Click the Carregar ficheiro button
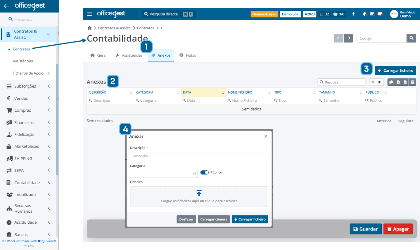 [395, 70]
